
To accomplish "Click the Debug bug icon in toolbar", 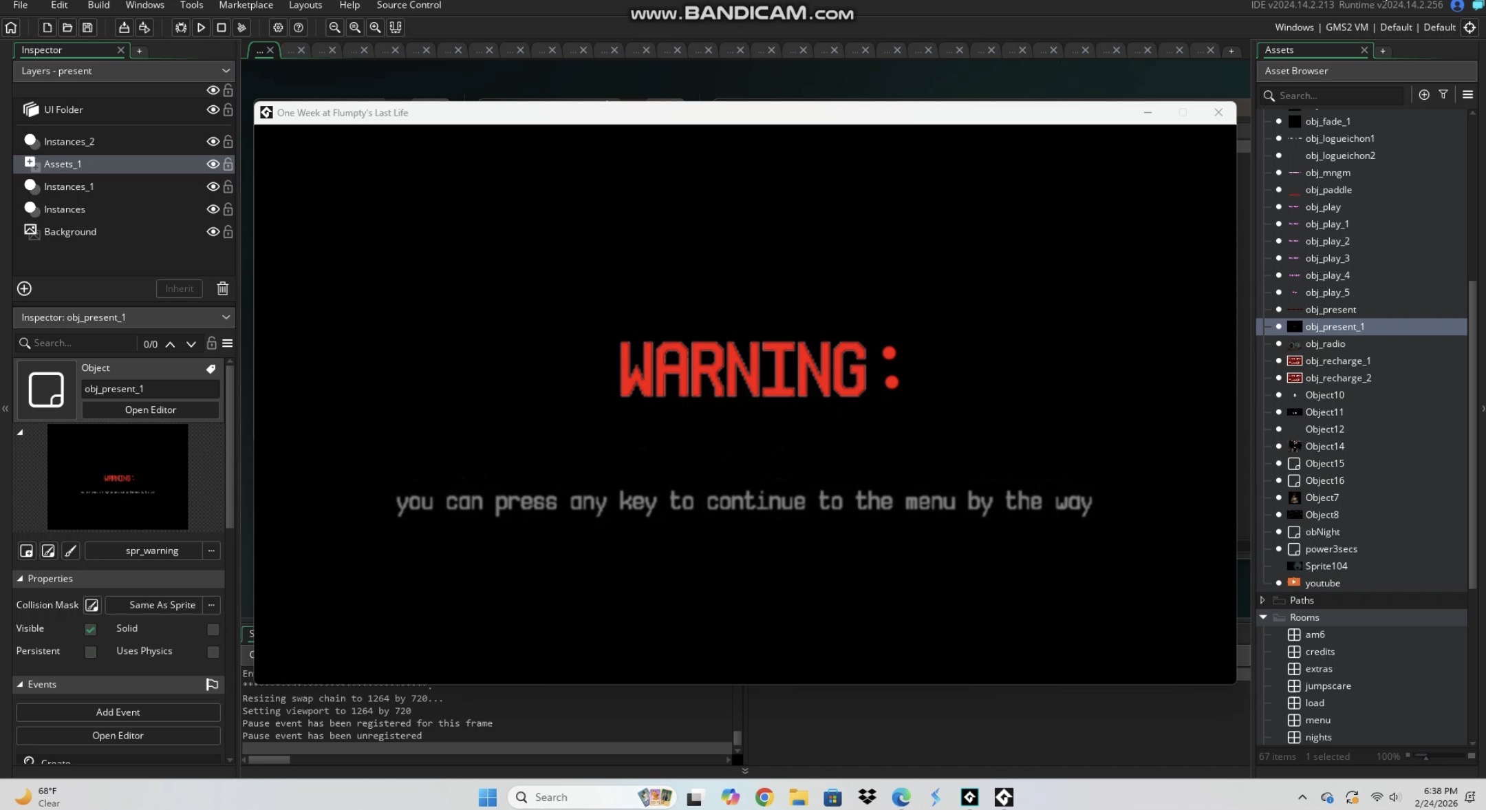I will coord(181,28).
